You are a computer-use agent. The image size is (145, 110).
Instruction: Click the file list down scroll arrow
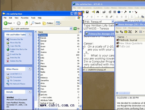click(81, 106)
